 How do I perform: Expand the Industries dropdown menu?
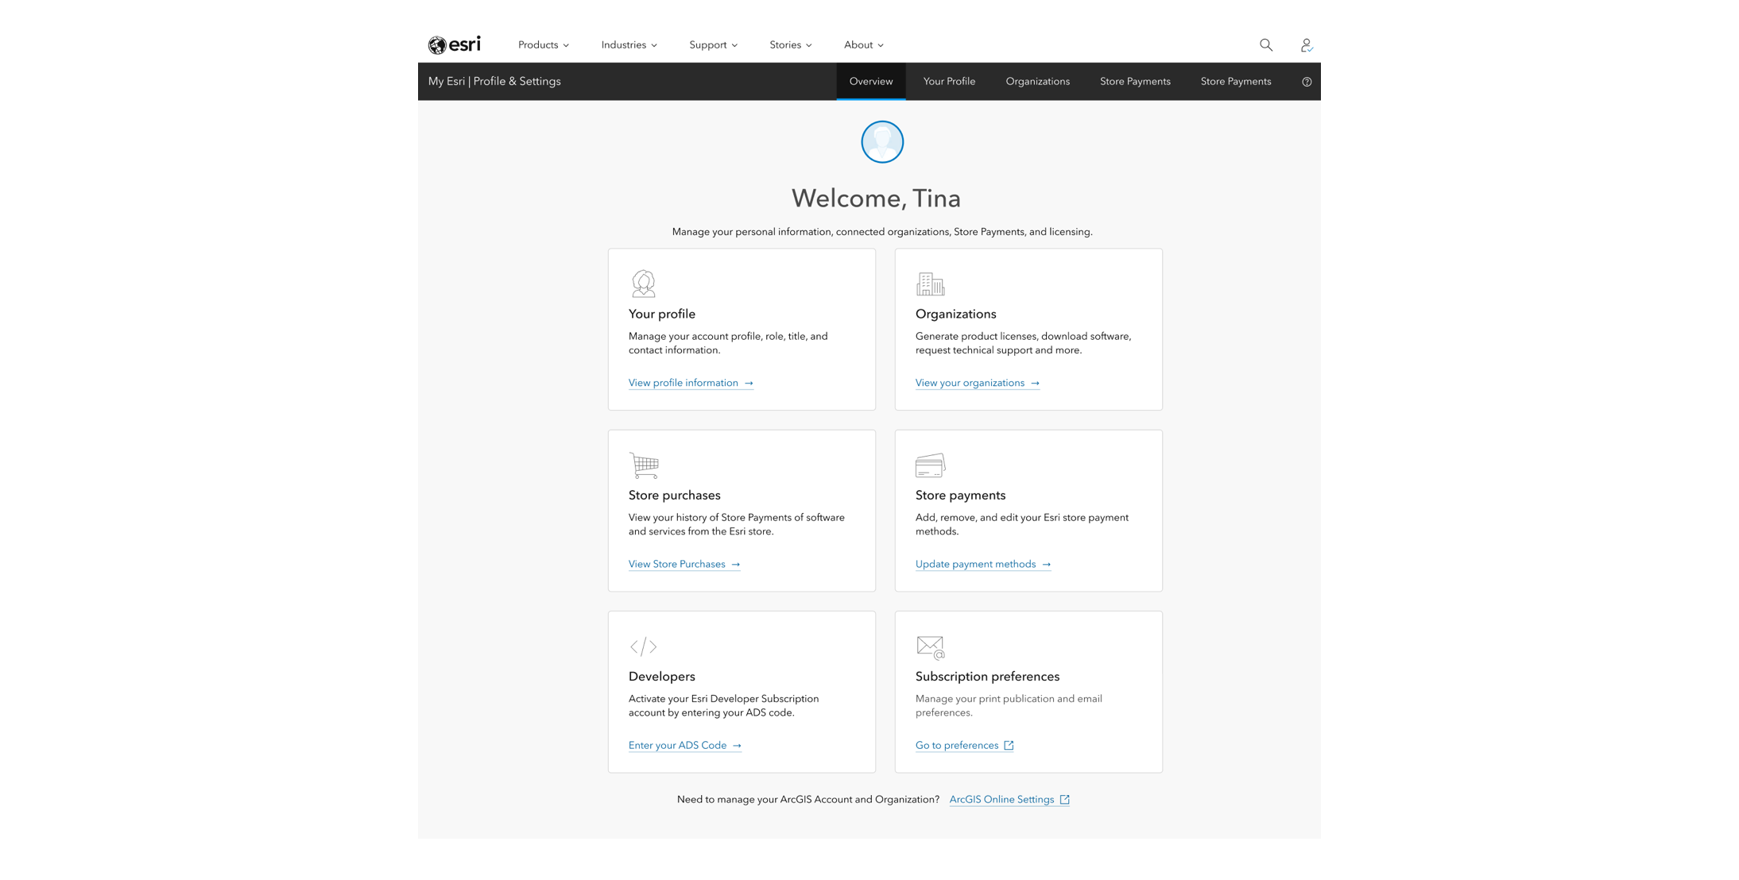[x=629, y=45]
